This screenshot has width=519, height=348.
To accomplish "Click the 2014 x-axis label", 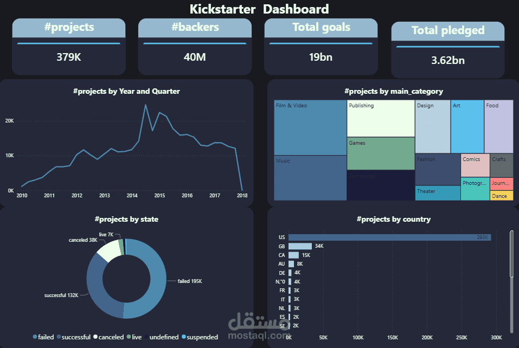I will 132,196.
